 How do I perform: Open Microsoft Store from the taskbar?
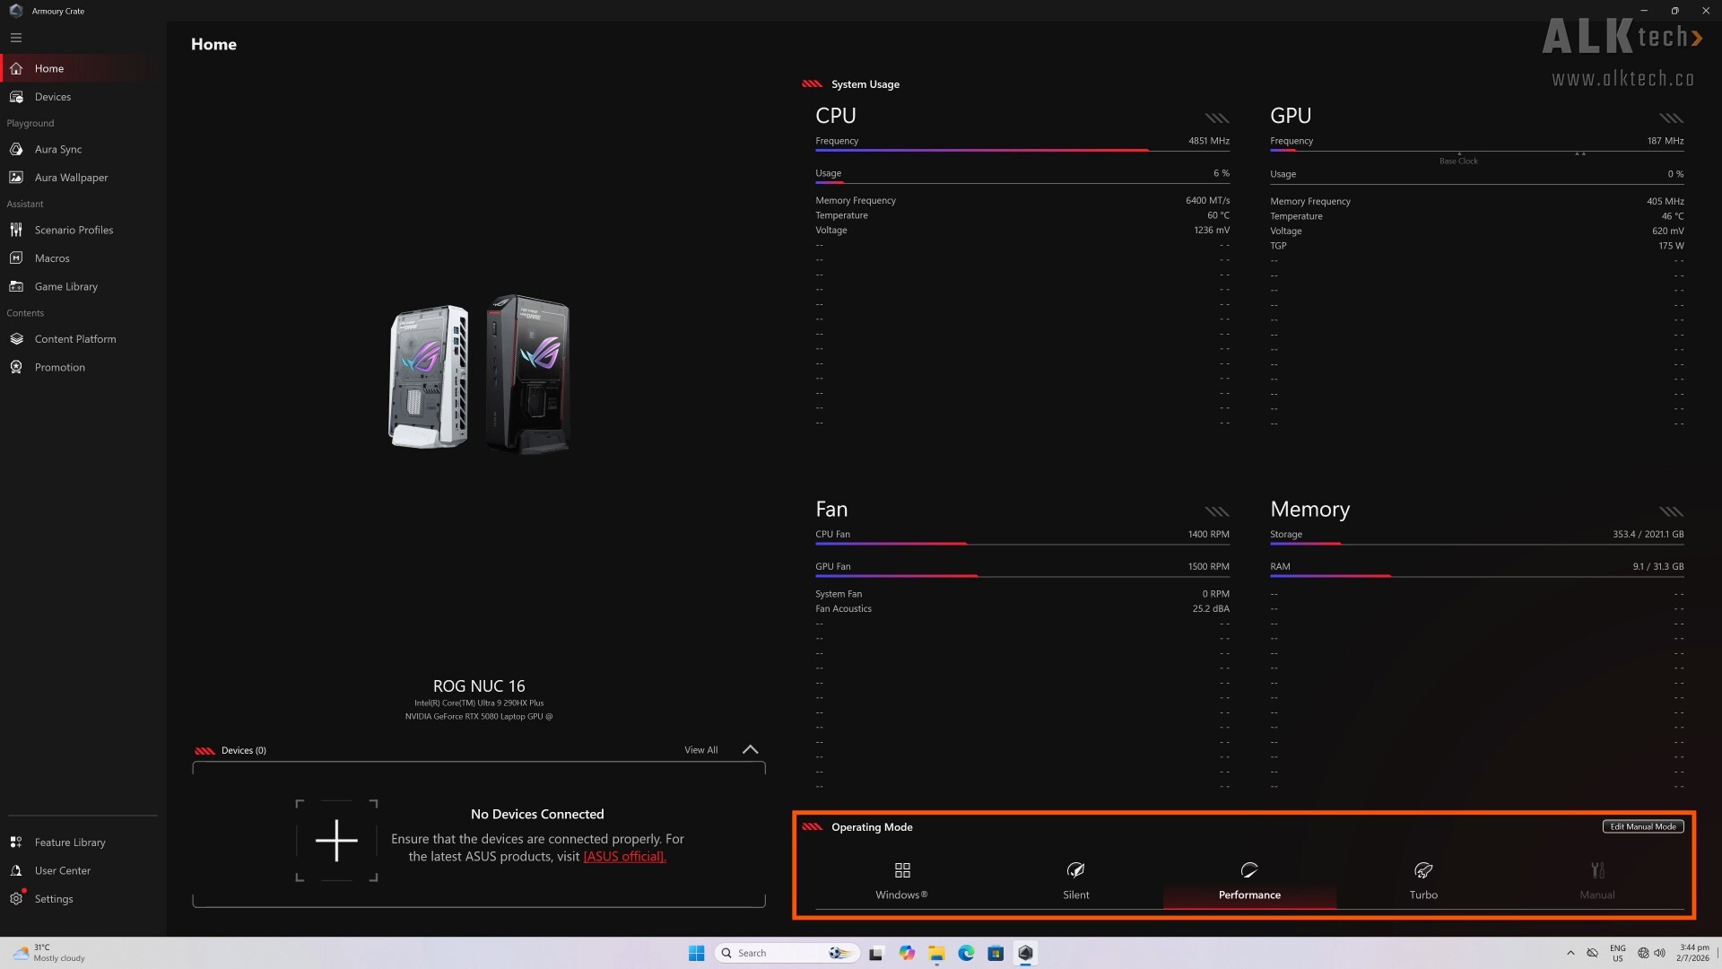pyautogui.click(x=996, y=953)
